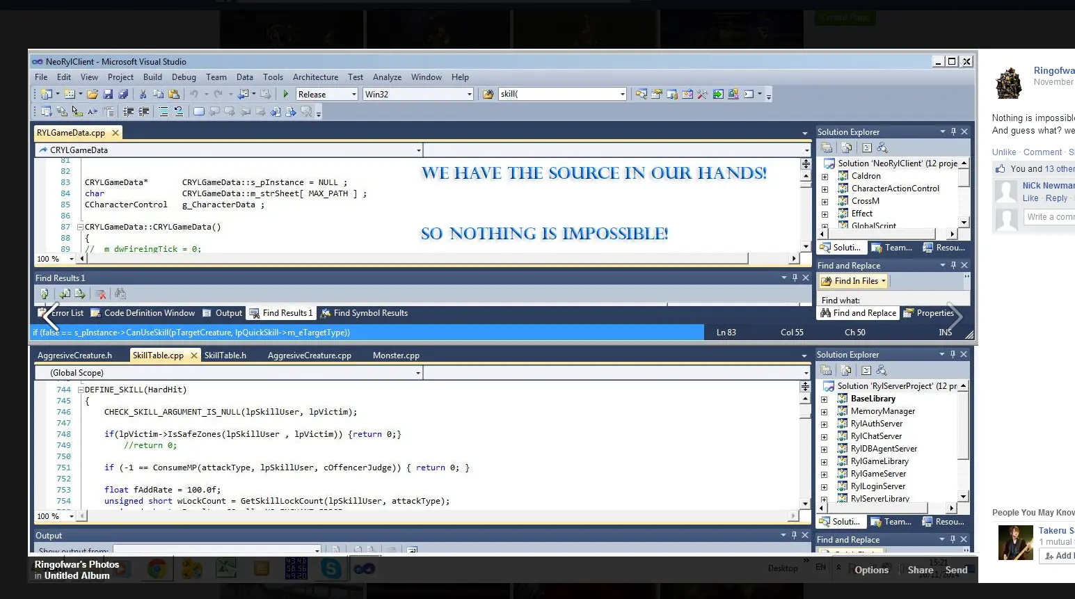Click the Show All Files icon in NeoRylClient Solution Explorer
Viewport: 1075px width, 599px height.
coord(847,147)
